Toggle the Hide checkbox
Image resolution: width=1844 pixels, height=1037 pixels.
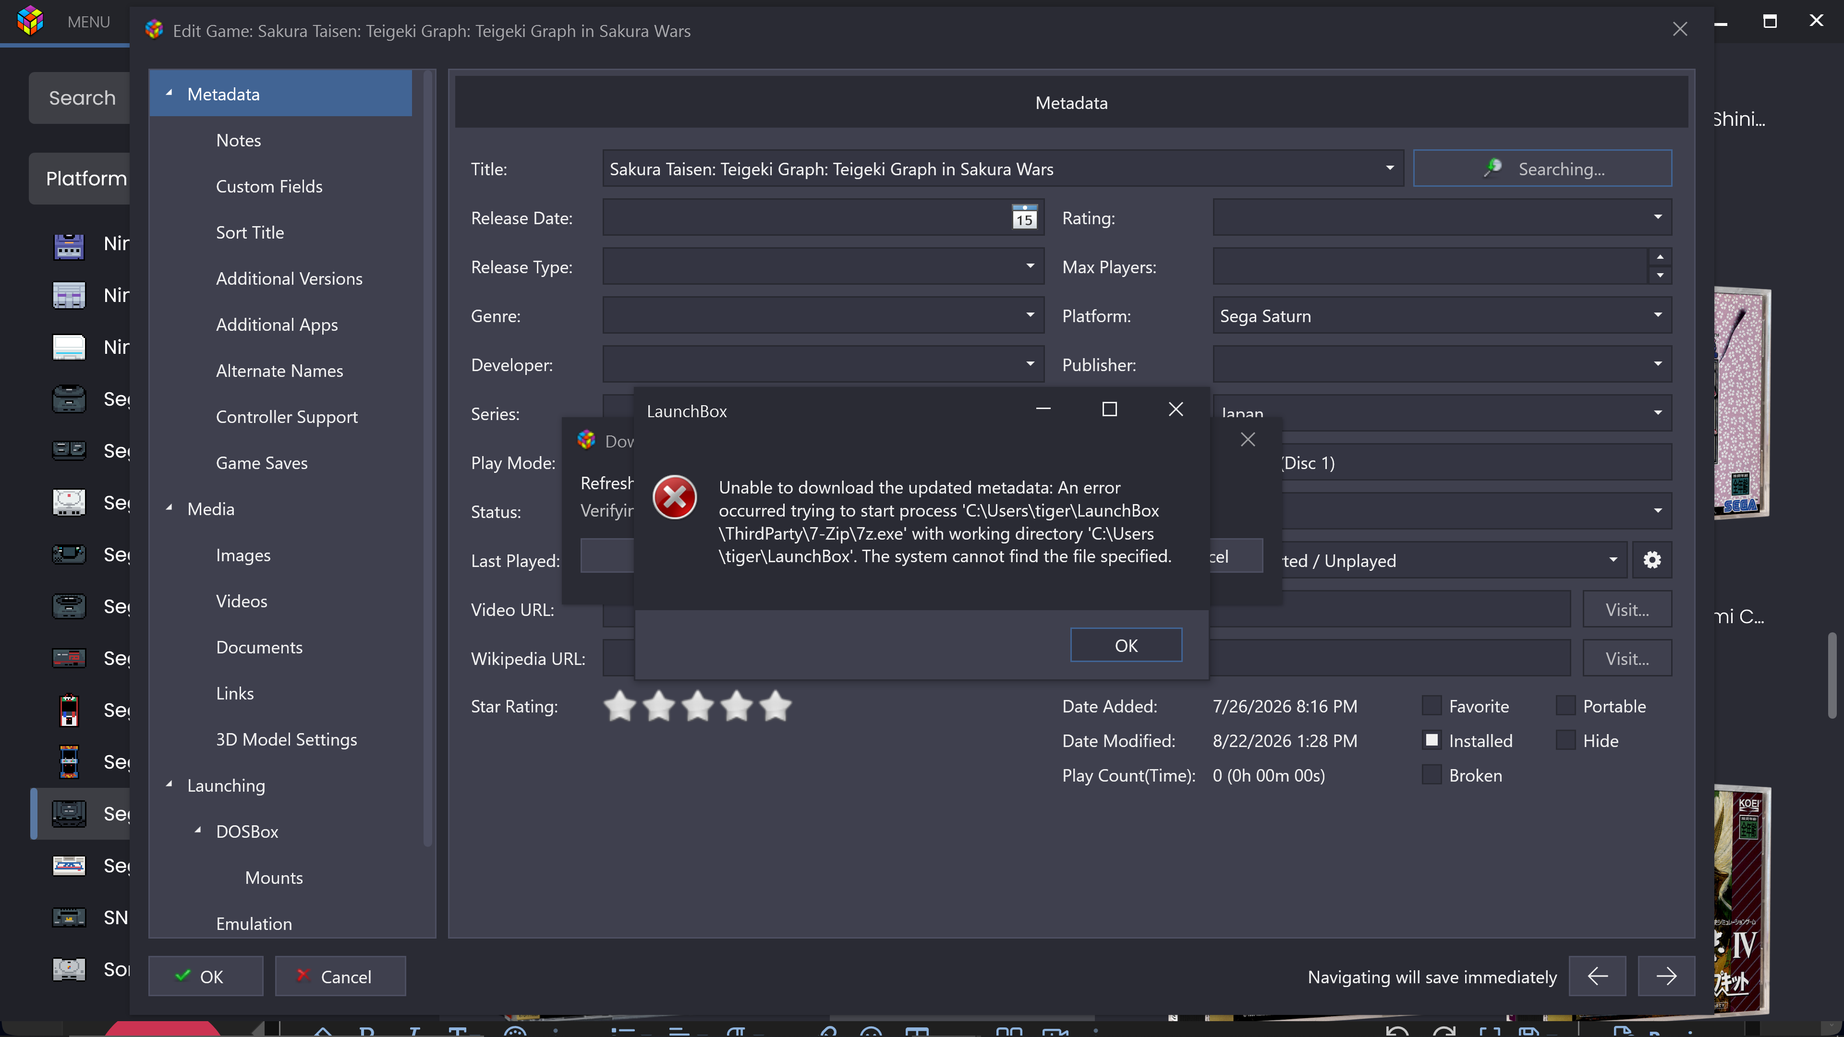click(x=1565, y=741)
